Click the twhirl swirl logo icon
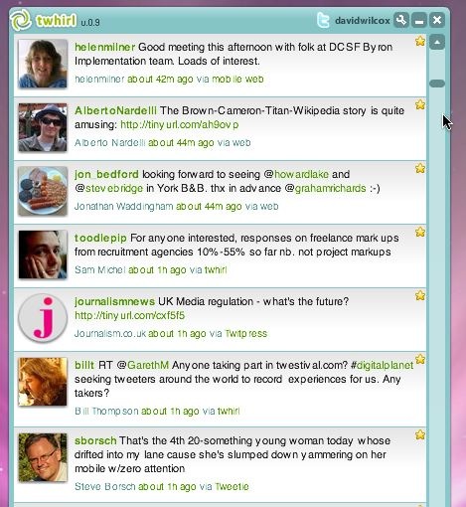The width and height of the screenshot is (466, 507). (x=21, y=20)
